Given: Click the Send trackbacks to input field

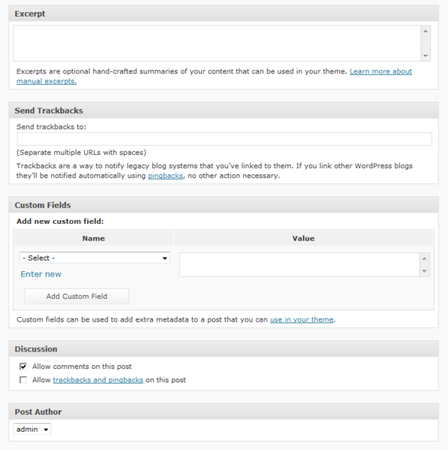Looking at the screenshot, I should [224, 139].
